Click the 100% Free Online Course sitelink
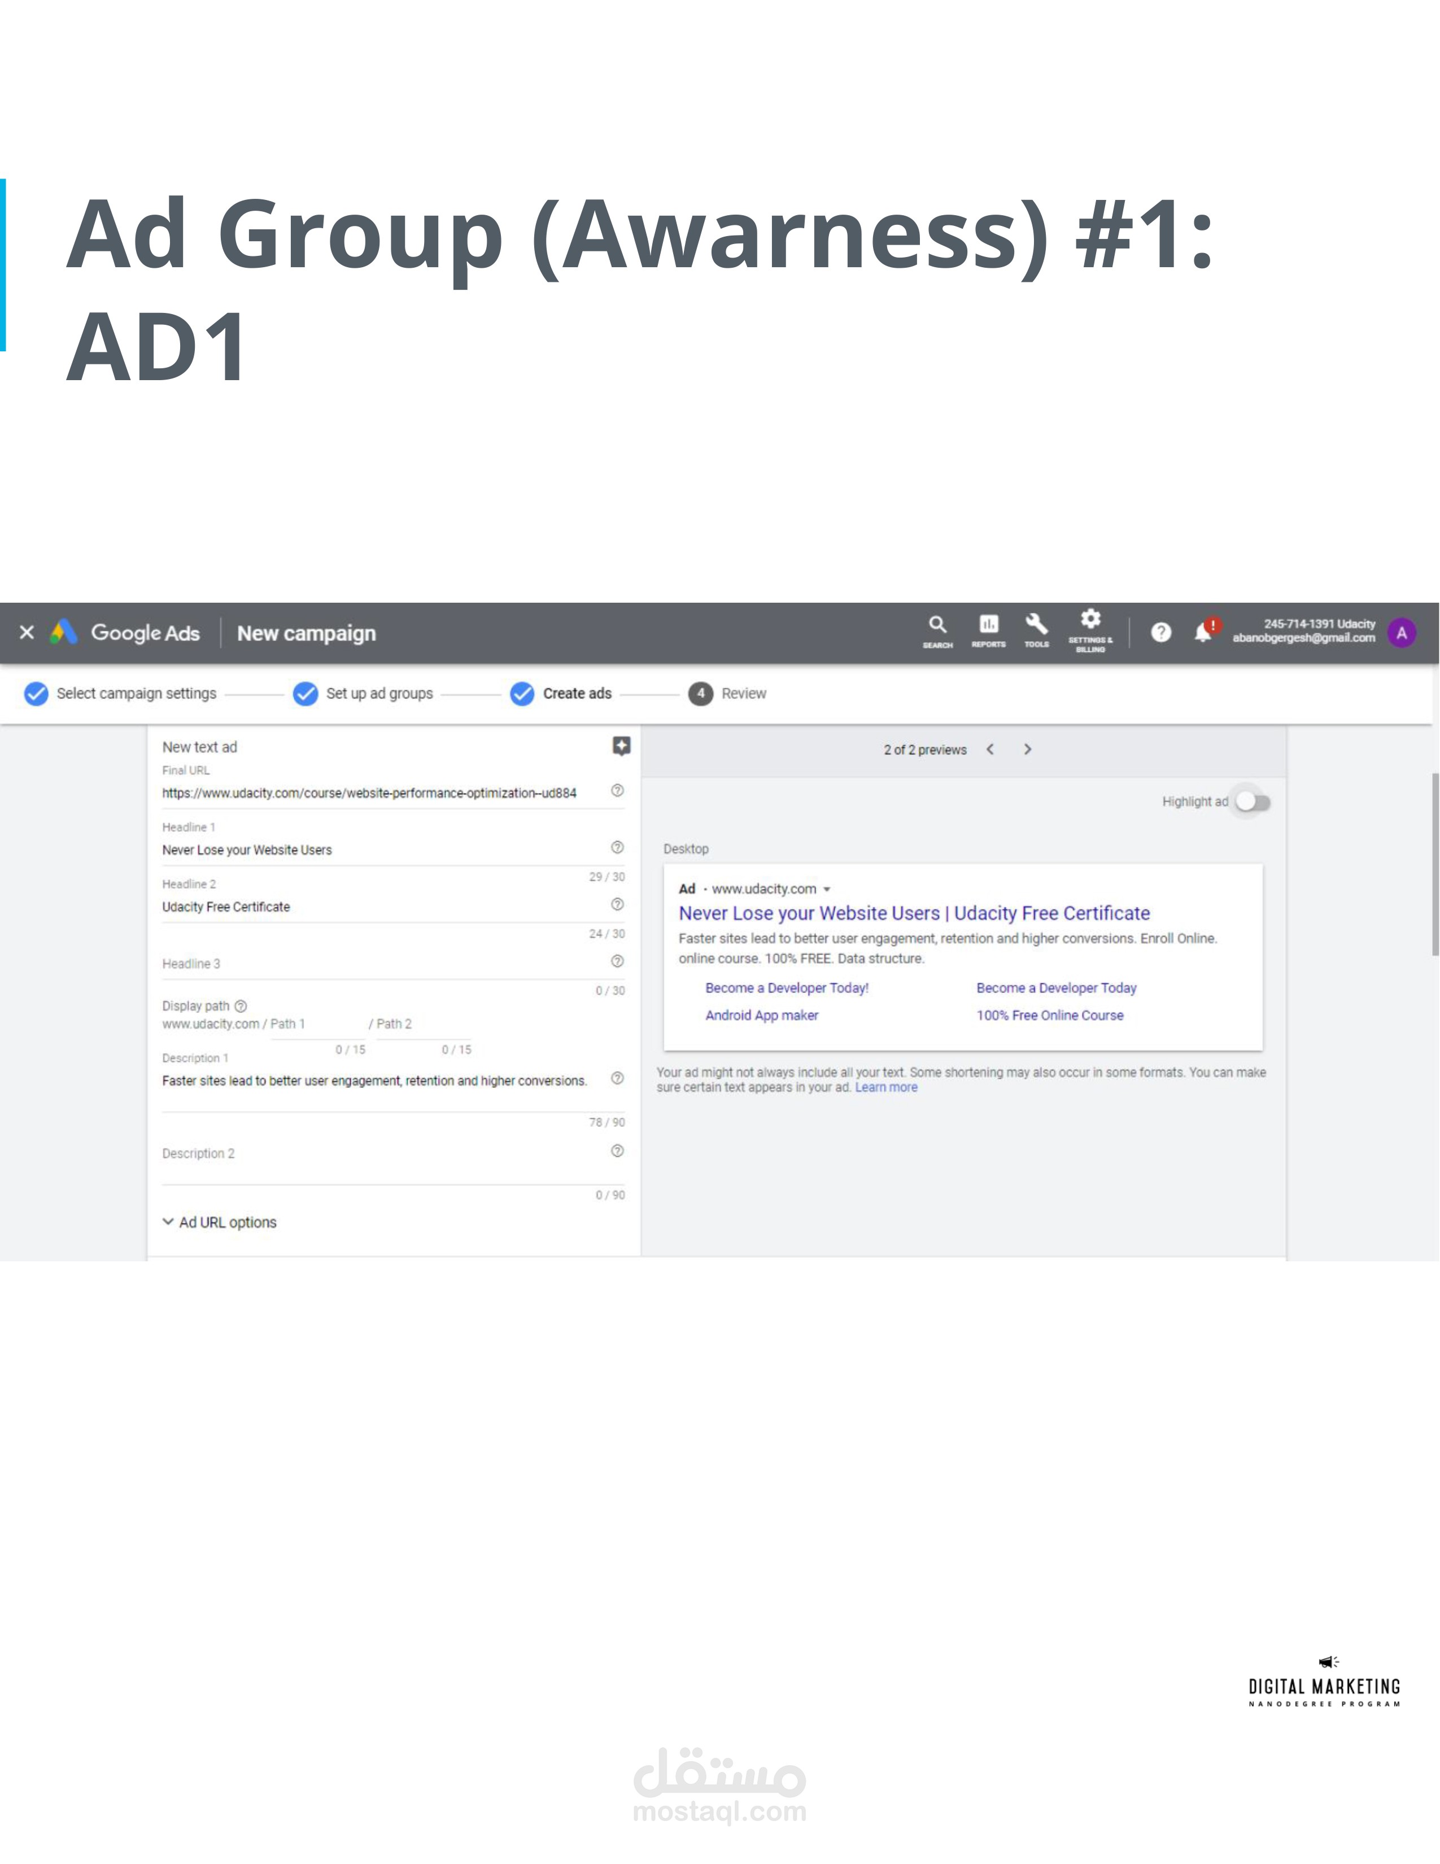This screenshot has width=1440, height=1864. coord(1050,1015)
